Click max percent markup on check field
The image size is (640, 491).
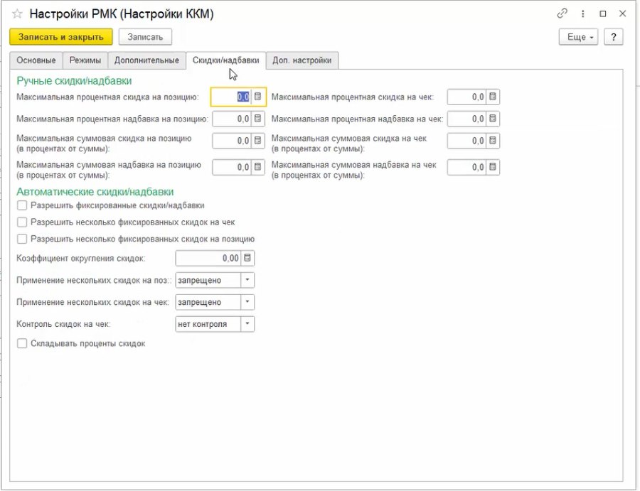pyautogui.click(x=467, y=119)
